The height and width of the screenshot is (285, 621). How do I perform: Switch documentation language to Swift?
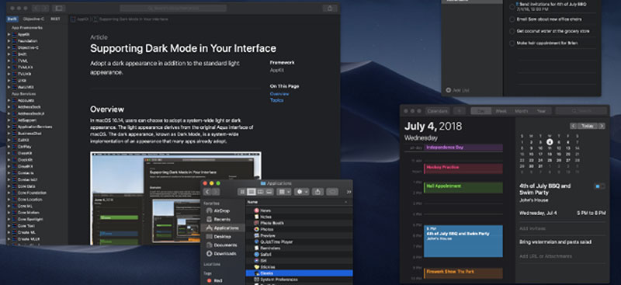pos(12,19)
